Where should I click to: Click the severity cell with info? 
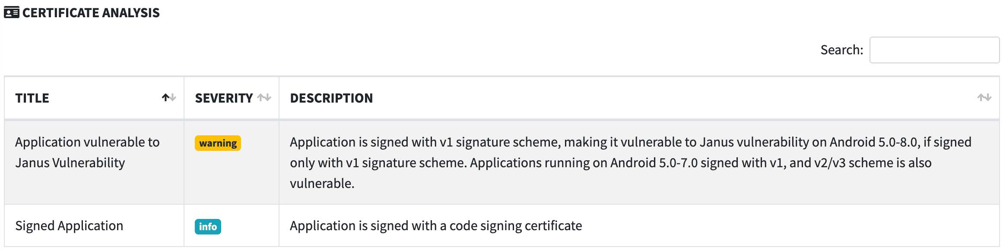(x=232, y=226)
